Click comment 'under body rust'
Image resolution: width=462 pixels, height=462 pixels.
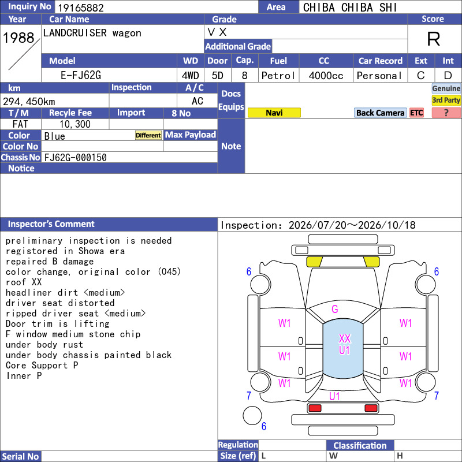pyautogui.click(x=44, y=344)
